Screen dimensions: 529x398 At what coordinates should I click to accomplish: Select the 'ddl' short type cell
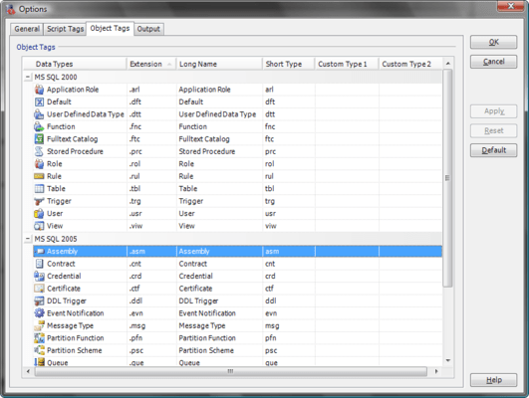289,300
